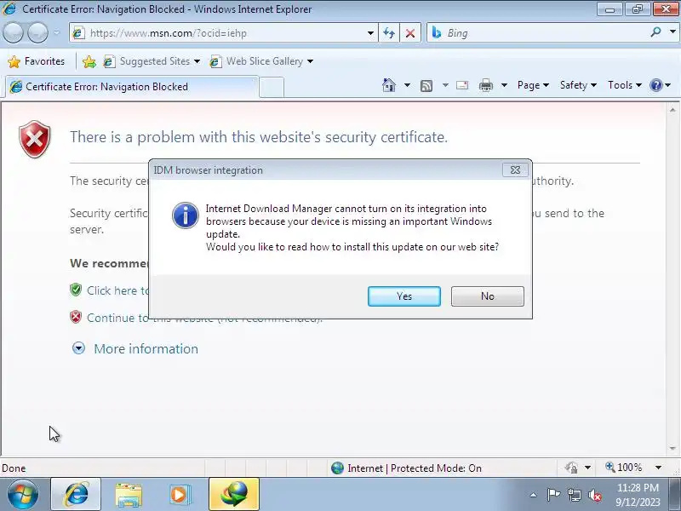Click the Refresh page icon

coord(389,33)
